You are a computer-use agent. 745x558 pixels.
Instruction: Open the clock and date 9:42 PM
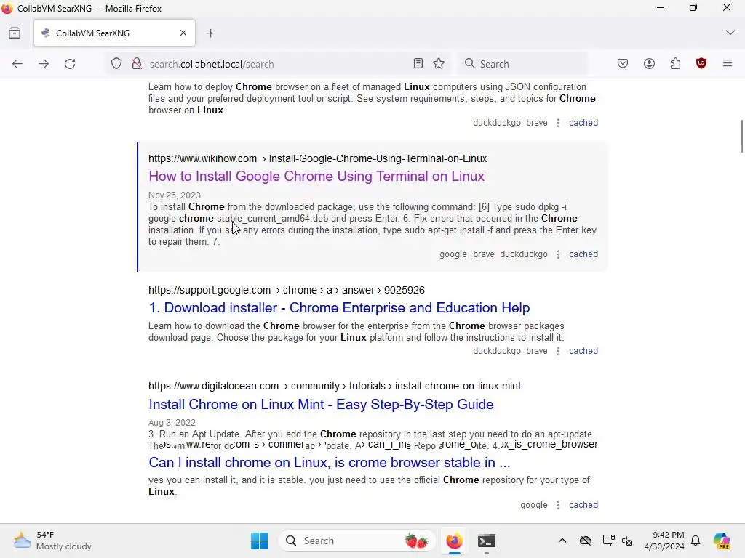click(664, 541)
